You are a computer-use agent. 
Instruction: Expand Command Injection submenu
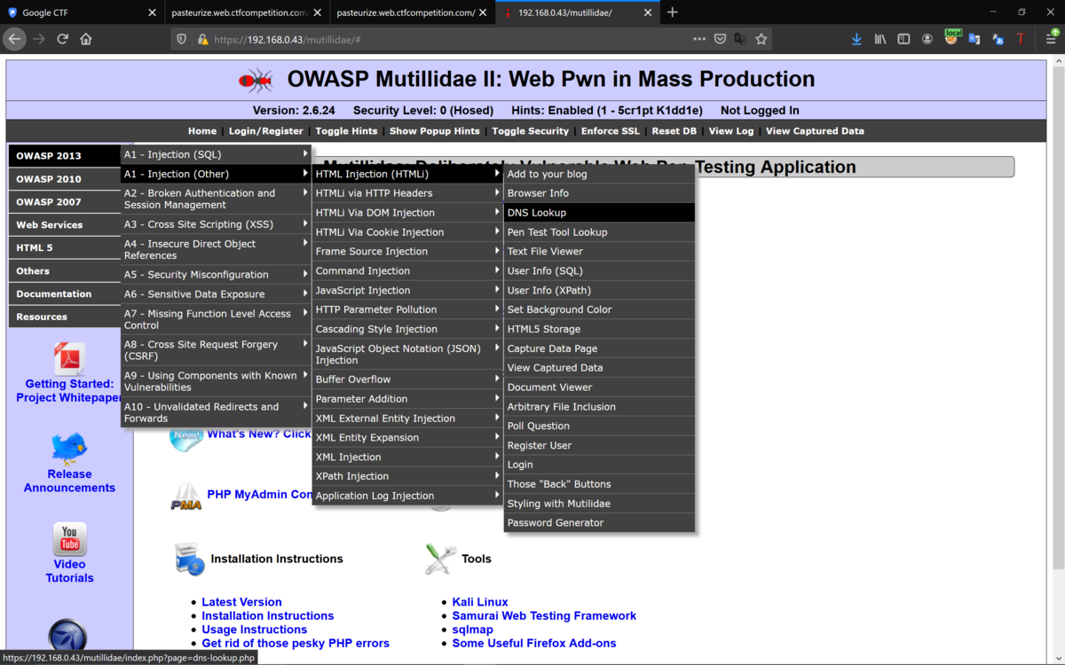pos(407,271)
